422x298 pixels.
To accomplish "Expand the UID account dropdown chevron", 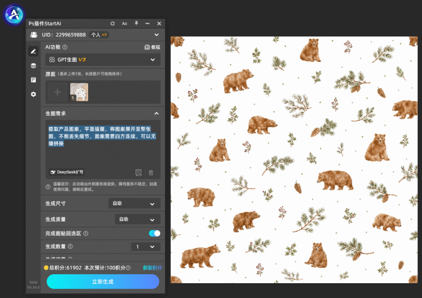I will point(157,35).
